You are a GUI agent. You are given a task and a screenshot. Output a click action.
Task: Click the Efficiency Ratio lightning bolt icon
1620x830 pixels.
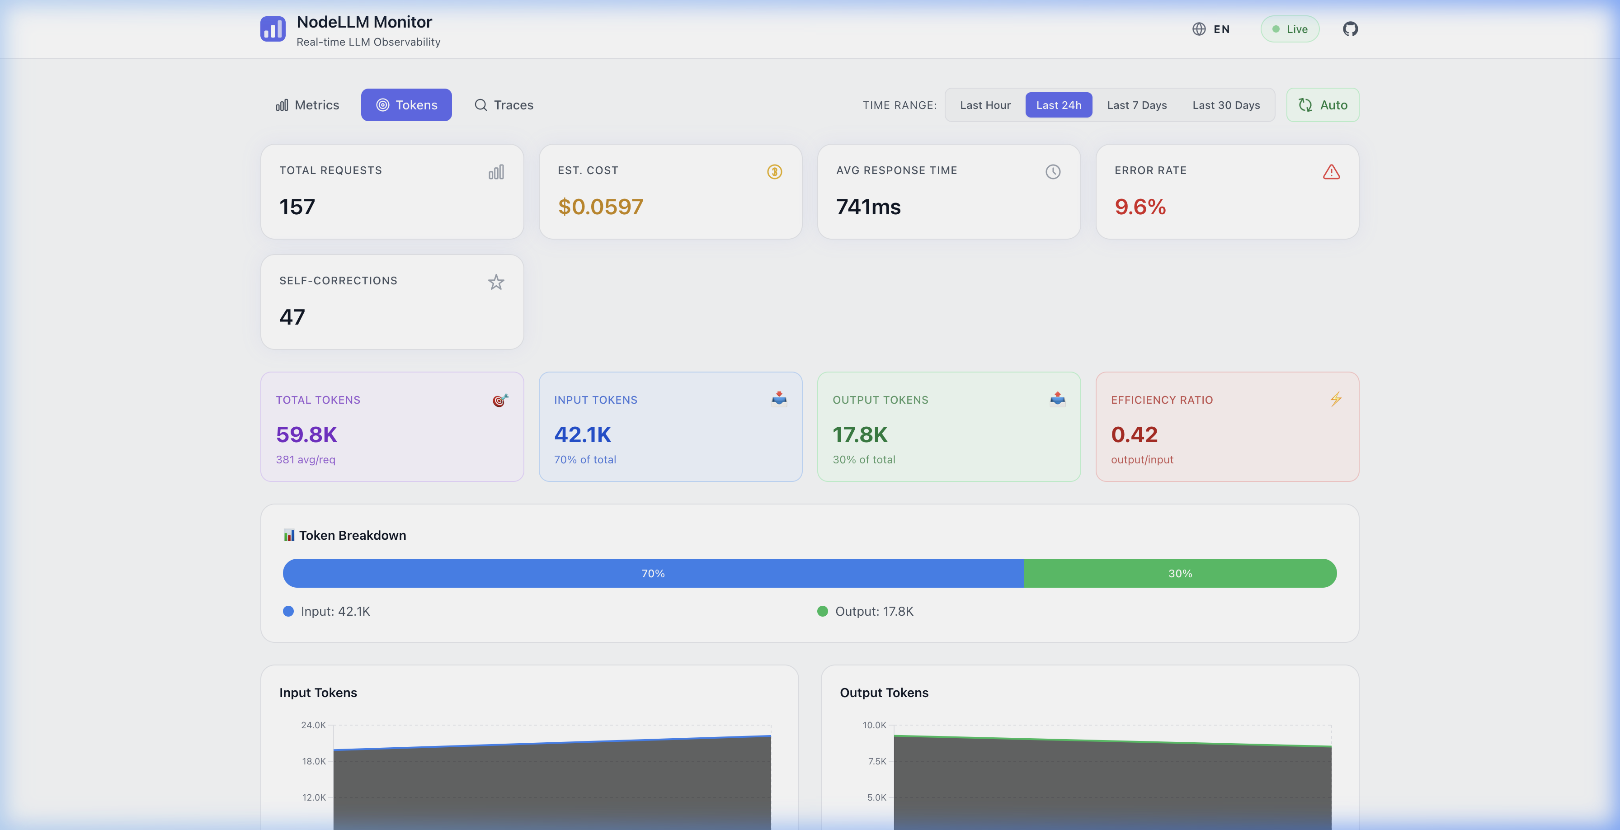point(1336,399)
